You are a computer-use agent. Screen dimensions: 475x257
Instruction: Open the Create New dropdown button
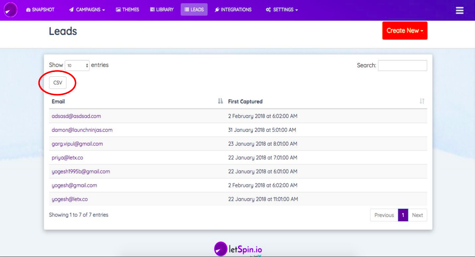click(x=405, y=30)
